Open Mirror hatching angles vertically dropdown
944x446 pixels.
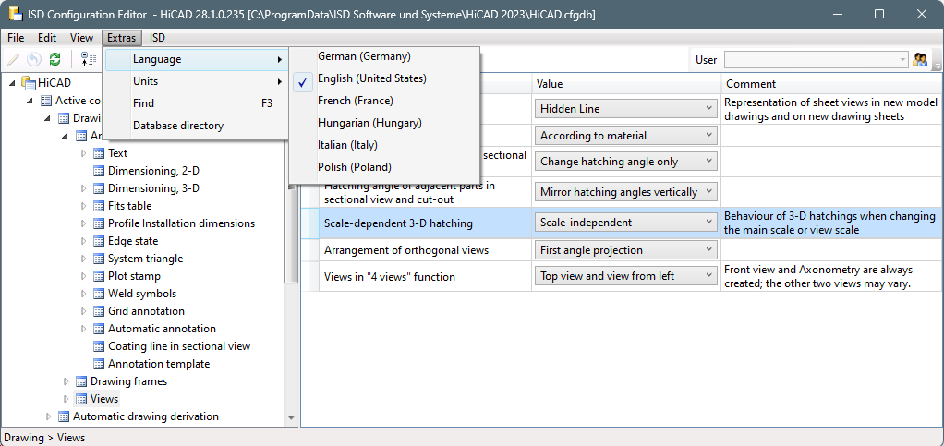click(x=626, y=192)
